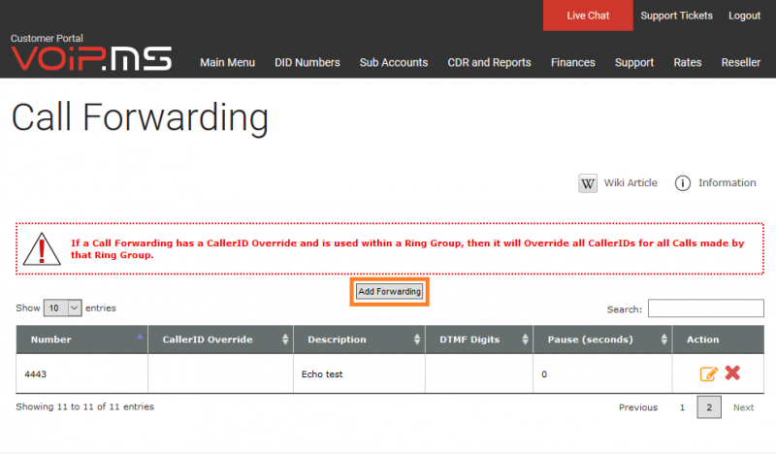The height and width of the screenshot is (454, 776).
Task: Open CDR and Reports menu
Action: pyautogui.click(x=489, y=62)
